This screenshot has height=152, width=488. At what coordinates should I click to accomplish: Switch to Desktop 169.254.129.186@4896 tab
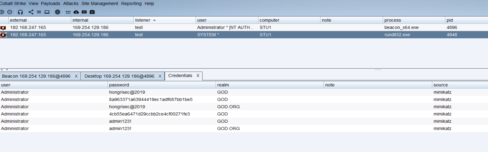coord(119,76)
